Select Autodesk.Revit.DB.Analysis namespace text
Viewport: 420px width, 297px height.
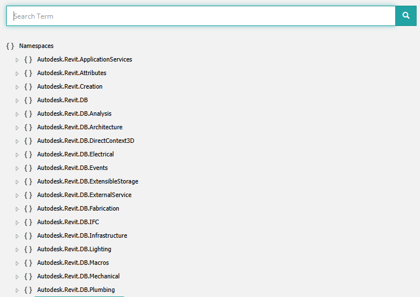(x=74, y=114)
